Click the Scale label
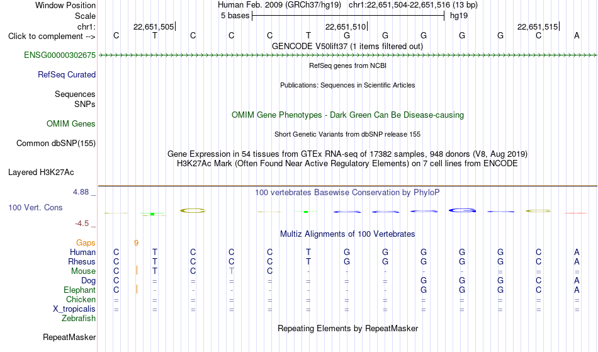 click(x=85, y=16)
